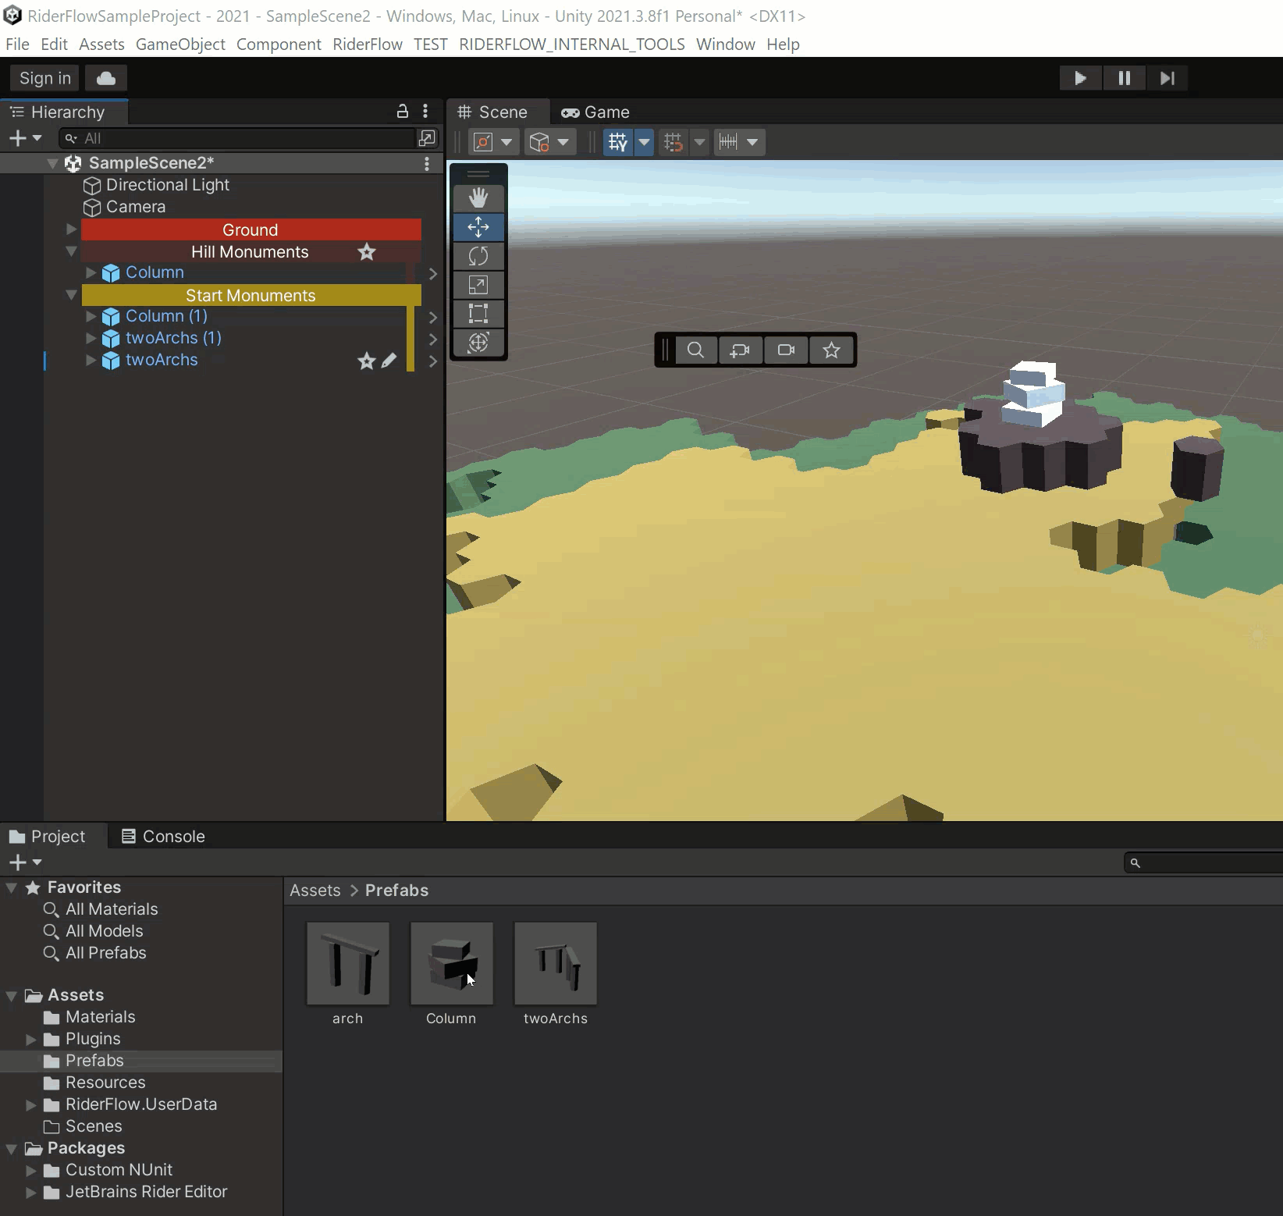Click the Sign in button

pyautogui.click(x=44, y=78)
